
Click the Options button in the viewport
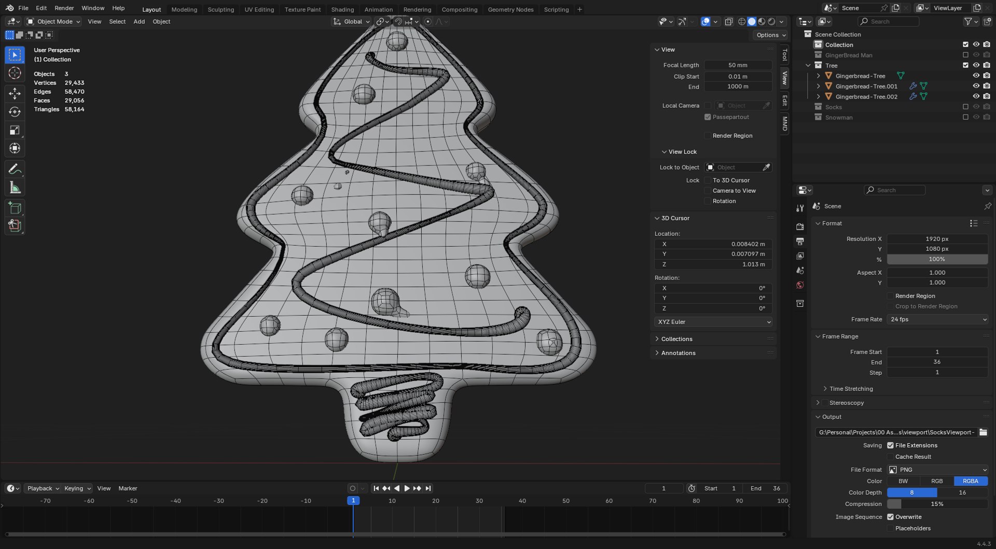770,35
